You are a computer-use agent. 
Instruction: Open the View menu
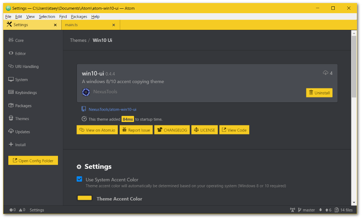(30, 17)
